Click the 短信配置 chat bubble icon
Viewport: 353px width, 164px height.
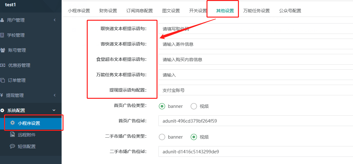pyautogui.click(x=12, y=146)
